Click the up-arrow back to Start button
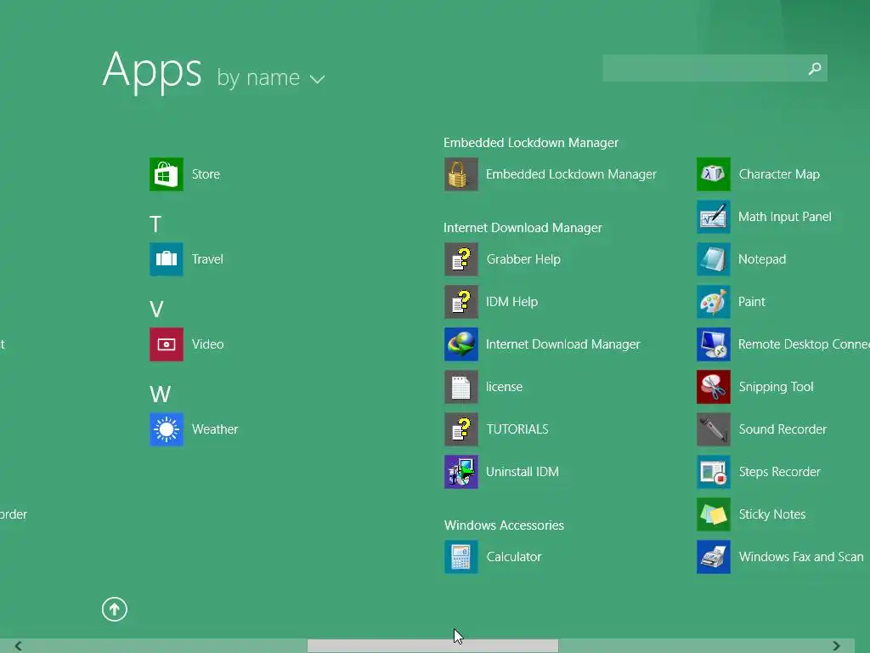The width and height of the screenshot is (870, 653). (115, 609)
